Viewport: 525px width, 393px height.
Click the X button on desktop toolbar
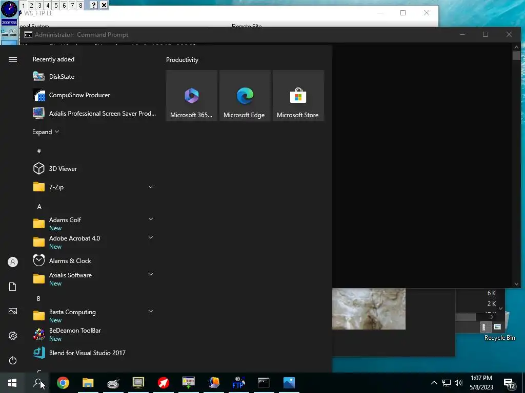(x=104, y=5)
